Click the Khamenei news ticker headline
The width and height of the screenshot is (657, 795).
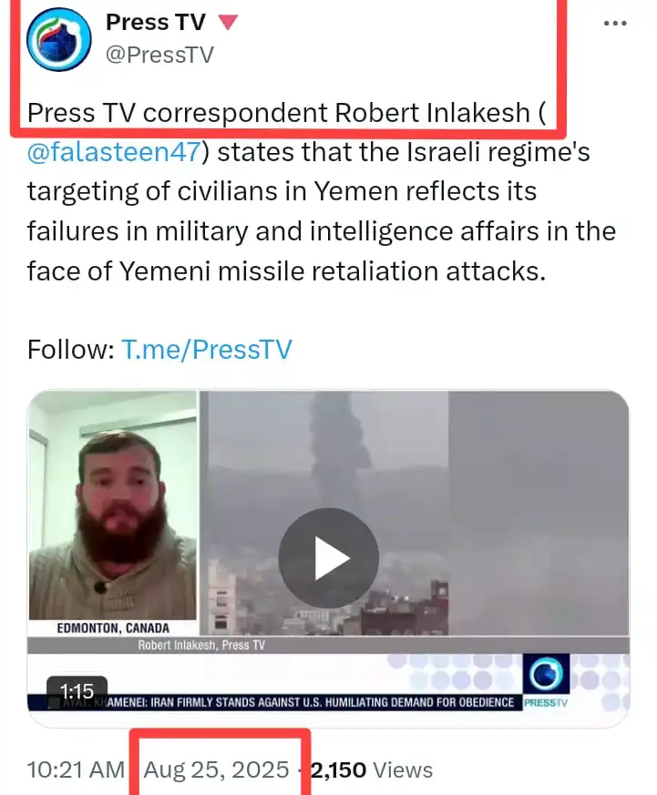(311, 702)
